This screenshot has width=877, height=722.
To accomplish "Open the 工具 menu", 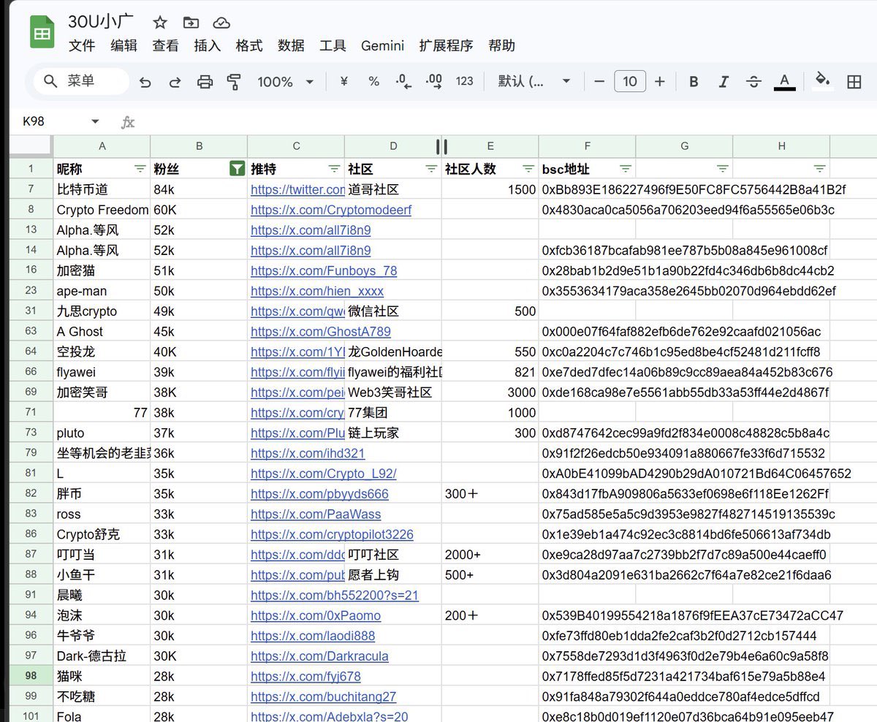I will [x=333, y=46].
